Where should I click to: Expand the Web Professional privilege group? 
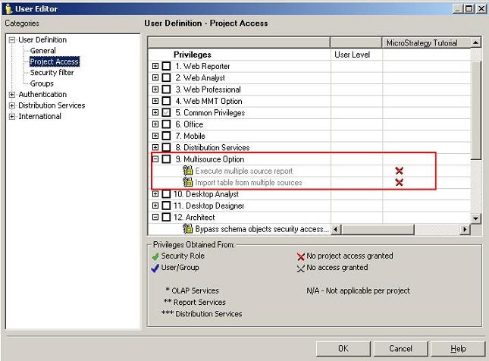155,89
